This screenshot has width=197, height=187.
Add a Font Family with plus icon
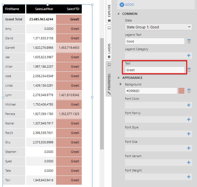[189, 120]
